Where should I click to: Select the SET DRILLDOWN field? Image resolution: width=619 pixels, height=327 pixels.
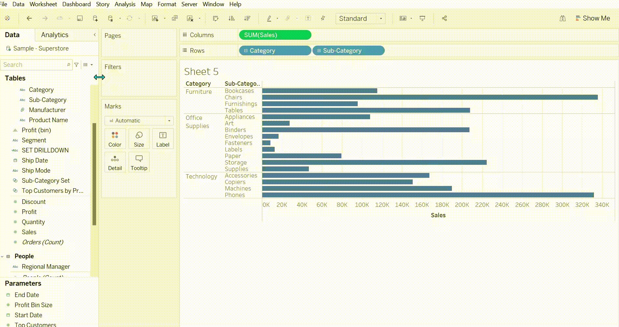tap(45, 150)
